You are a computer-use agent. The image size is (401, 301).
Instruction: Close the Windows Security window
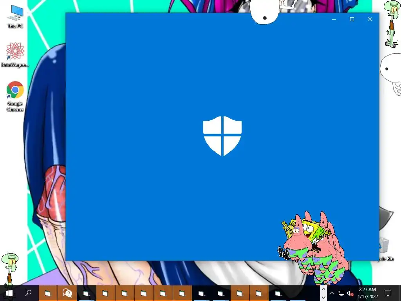point(370,20)
